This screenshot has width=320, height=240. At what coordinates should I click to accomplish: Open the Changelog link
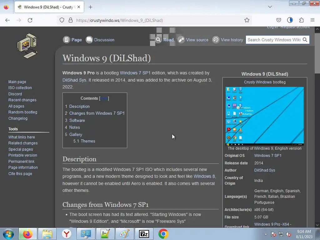[18, 118]
